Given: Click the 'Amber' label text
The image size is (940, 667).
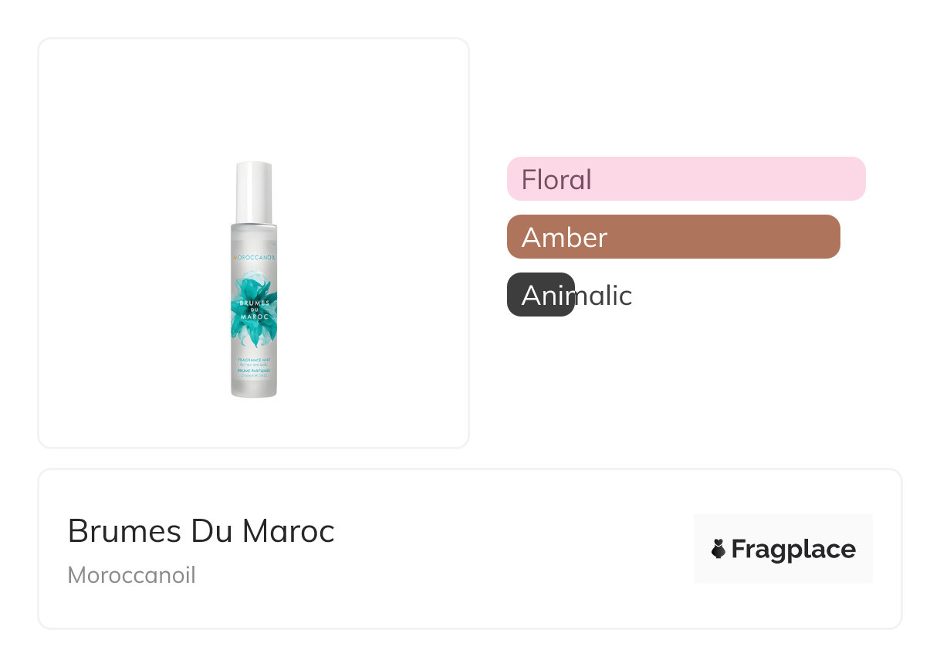Looking at the screenshot, I should click(564, 238).
